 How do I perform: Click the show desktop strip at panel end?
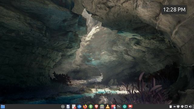[193, 107]
